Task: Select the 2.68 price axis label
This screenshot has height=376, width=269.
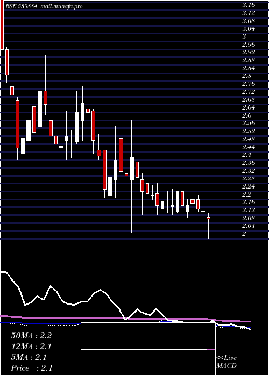Action: 248,99
